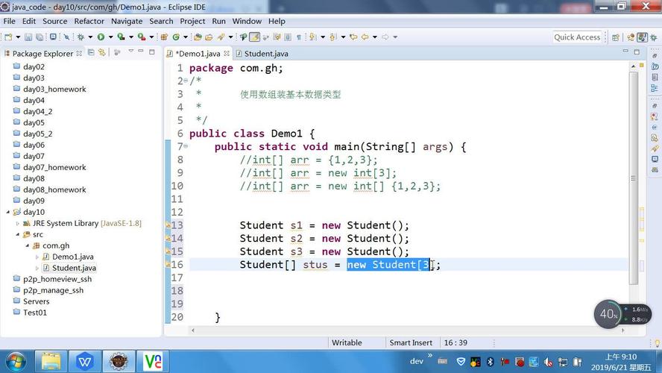Click the tip light bulb in status bar
This screenshot has width=662, height=373.
pyautogui.click(x=657, y=343)
